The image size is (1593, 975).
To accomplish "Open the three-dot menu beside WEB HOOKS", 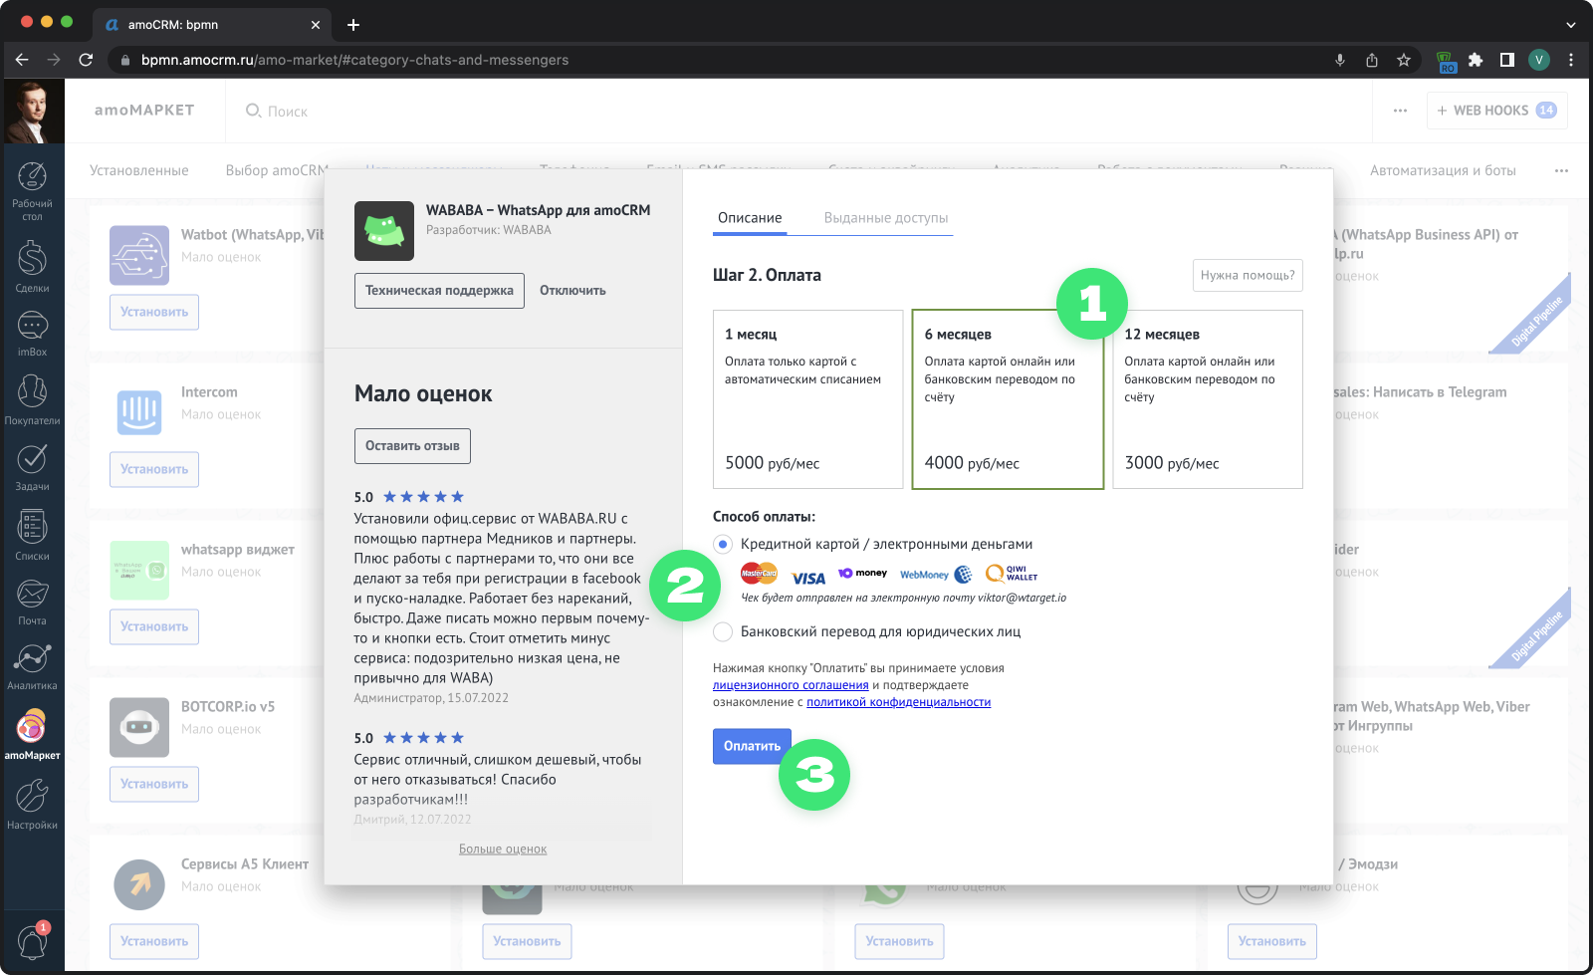I will tap(1400, 111).
